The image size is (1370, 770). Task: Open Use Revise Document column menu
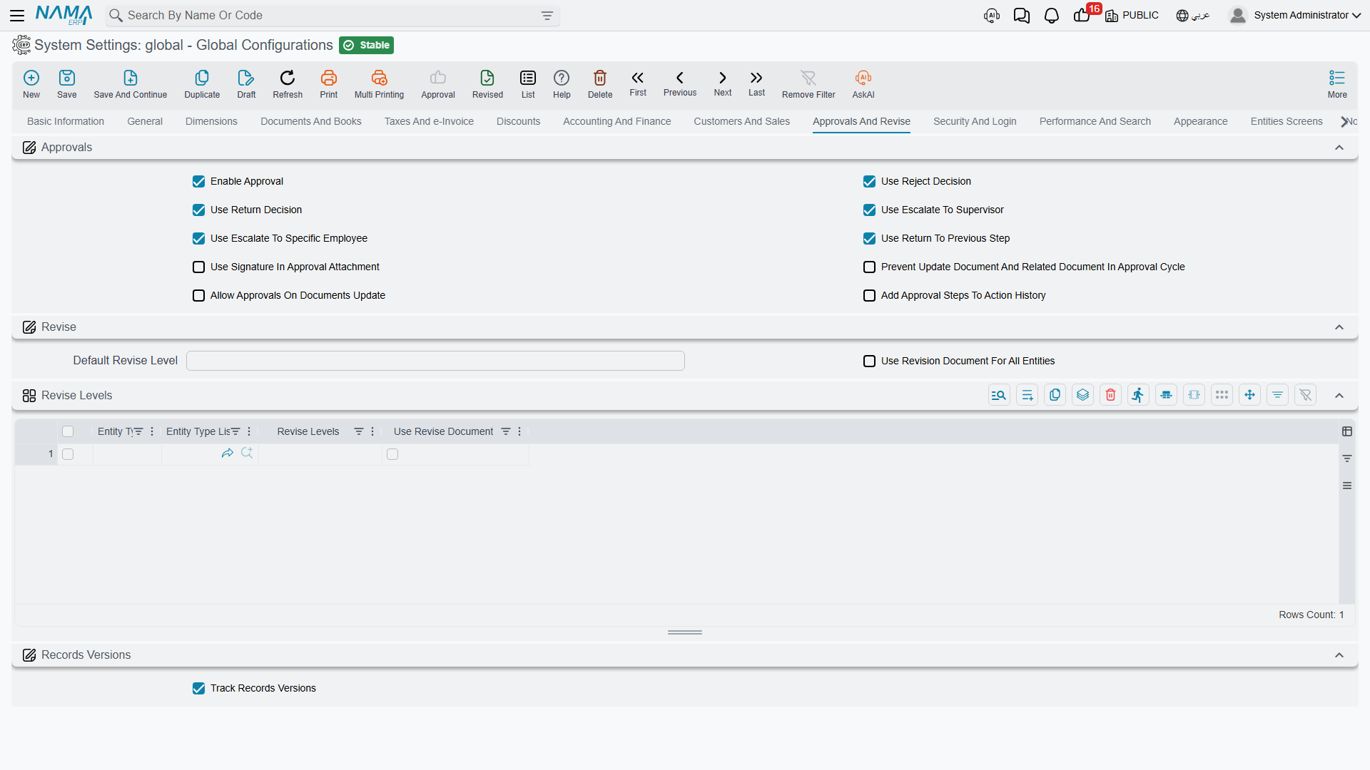519,431
